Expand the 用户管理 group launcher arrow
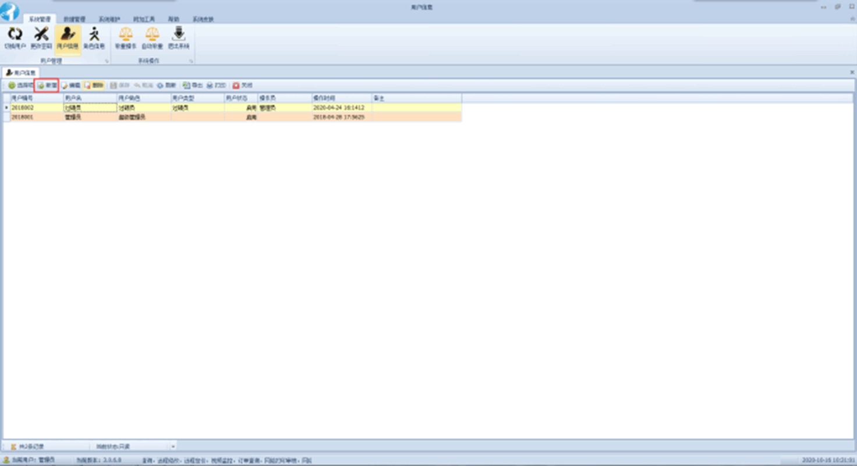The width and height of the screenshot is (857, 466). [x=107, y=61]
